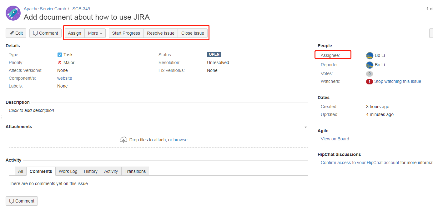Expand the Attachments options arrow
The height and width of the screenshot is (206, 433).
[305, 127]
